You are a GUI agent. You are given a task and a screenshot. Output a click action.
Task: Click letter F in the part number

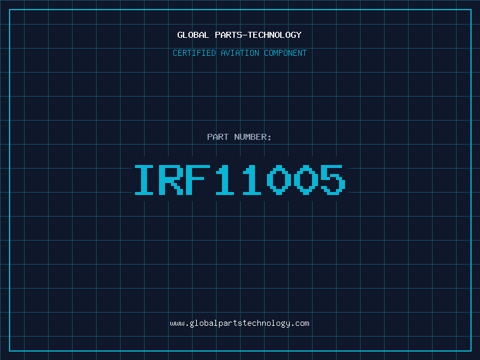199,180
